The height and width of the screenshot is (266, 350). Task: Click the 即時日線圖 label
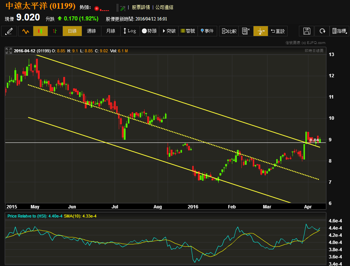click(x=314, y=51)
